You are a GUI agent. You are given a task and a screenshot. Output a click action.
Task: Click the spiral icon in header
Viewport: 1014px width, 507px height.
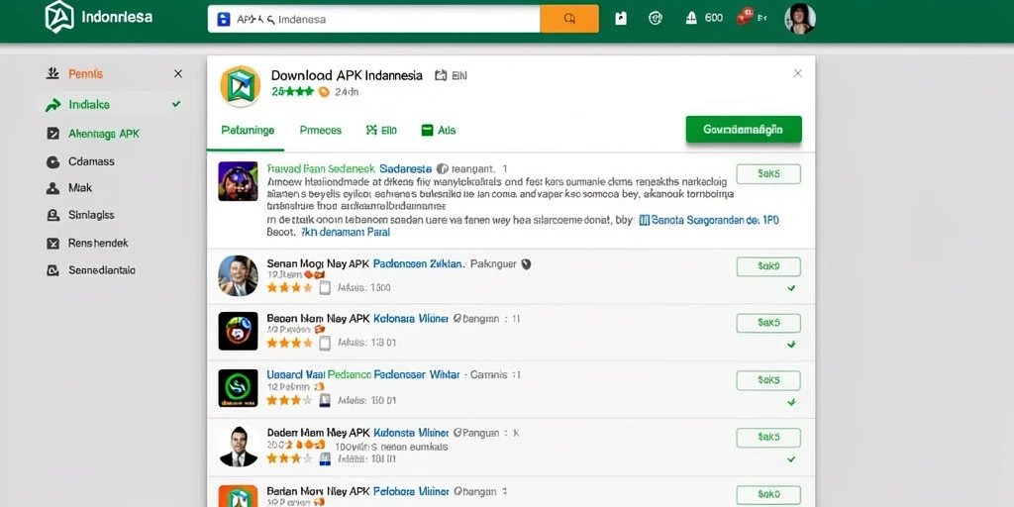656,19
